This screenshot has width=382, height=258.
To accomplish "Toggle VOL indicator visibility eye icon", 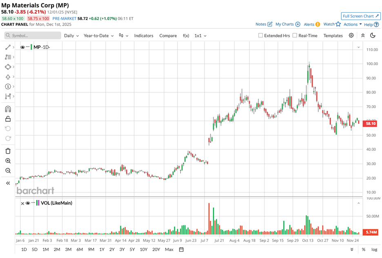I will (x=28, y=203).
